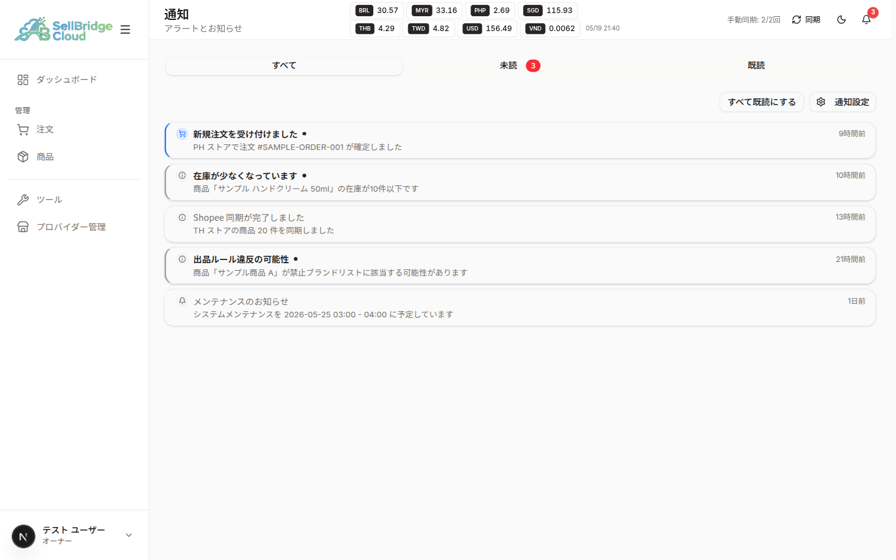Viewport: 896px width, 560px height.
Task: Click the 1日前 timestamp
Action: (856, 301)
